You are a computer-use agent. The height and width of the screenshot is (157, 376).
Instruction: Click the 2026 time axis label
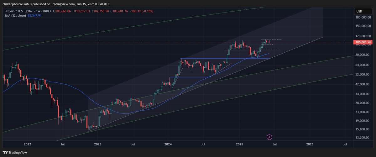coord(310,144)
